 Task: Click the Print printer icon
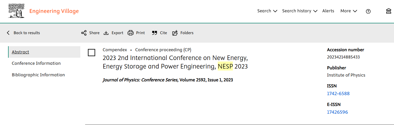pyautogui.click(x=131, y=33)
